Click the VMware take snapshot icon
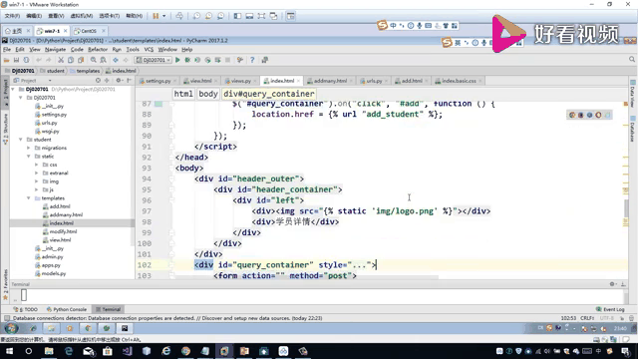The height and width of the screenshot is (359, 638). [196, 16]
